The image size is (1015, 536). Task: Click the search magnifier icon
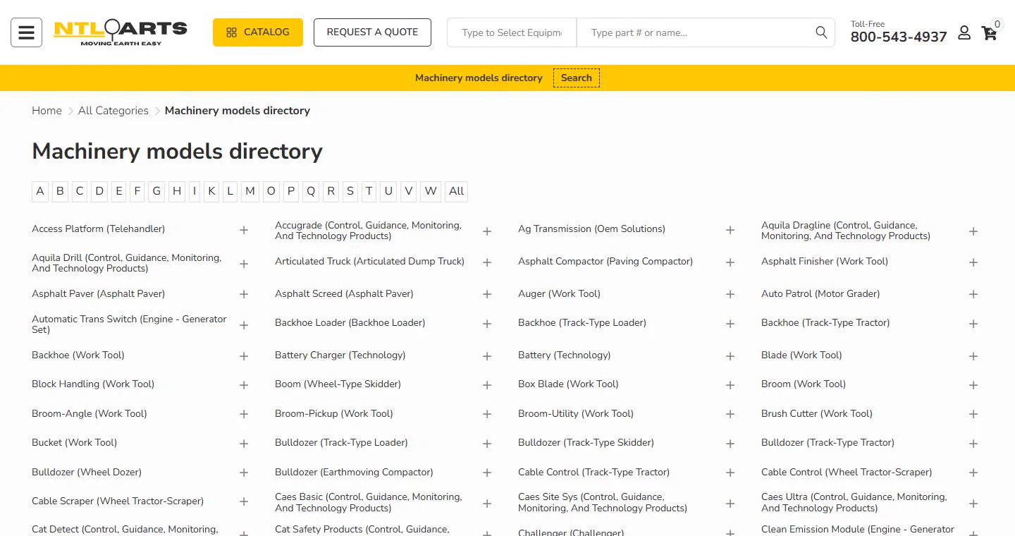tap(821, 32)
